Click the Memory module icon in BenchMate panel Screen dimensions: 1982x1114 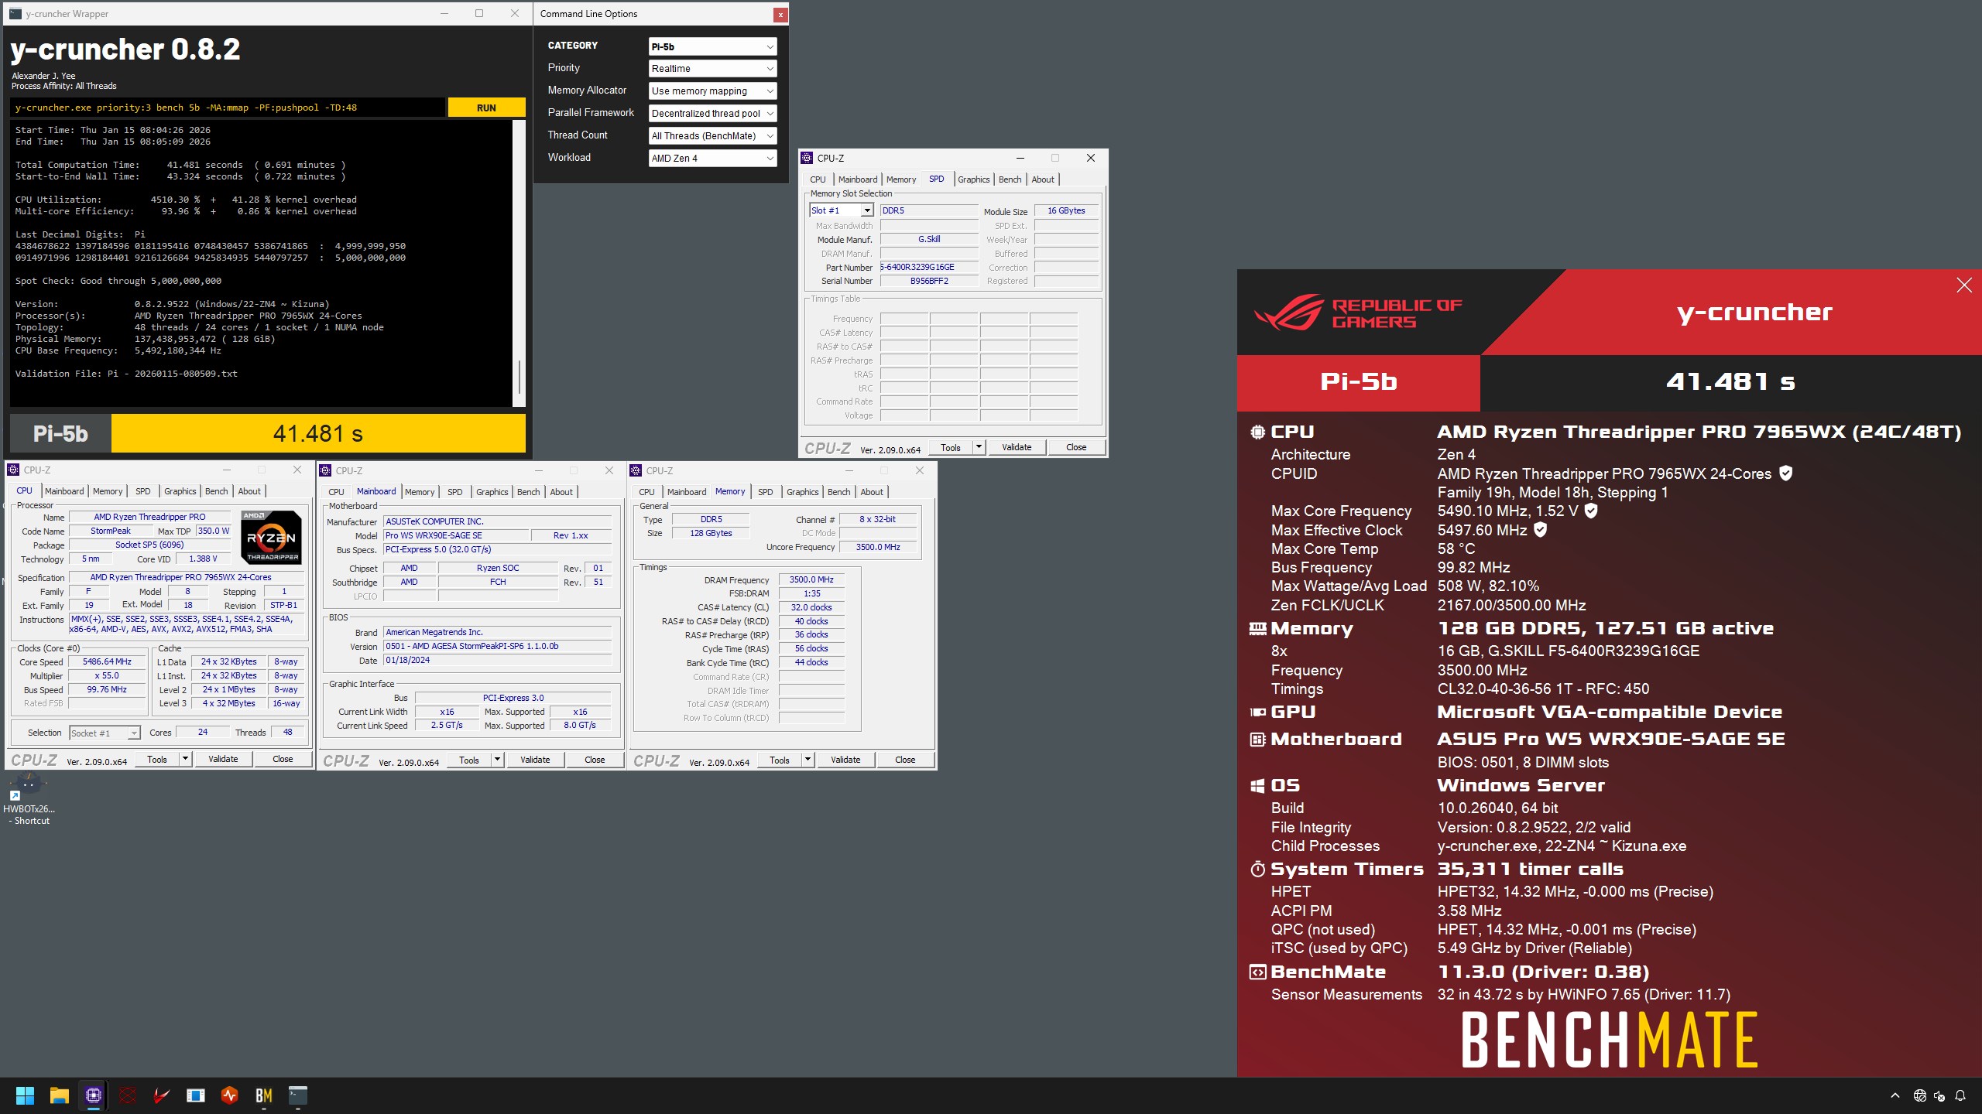pyautogui.click(x=1257, y=629)
